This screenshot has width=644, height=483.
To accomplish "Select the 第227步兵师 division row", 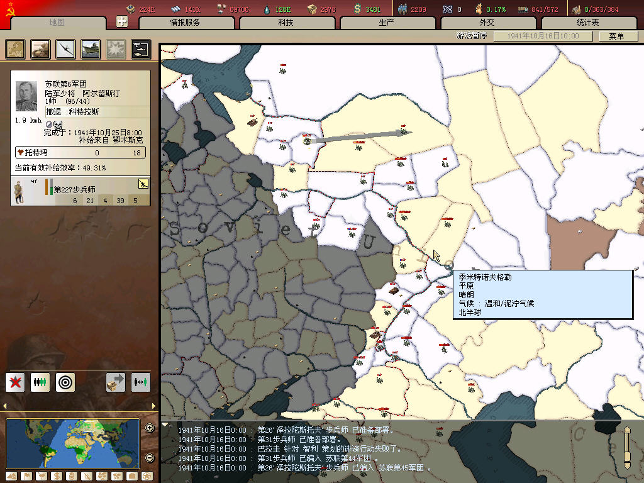I will tap(80, 191).
